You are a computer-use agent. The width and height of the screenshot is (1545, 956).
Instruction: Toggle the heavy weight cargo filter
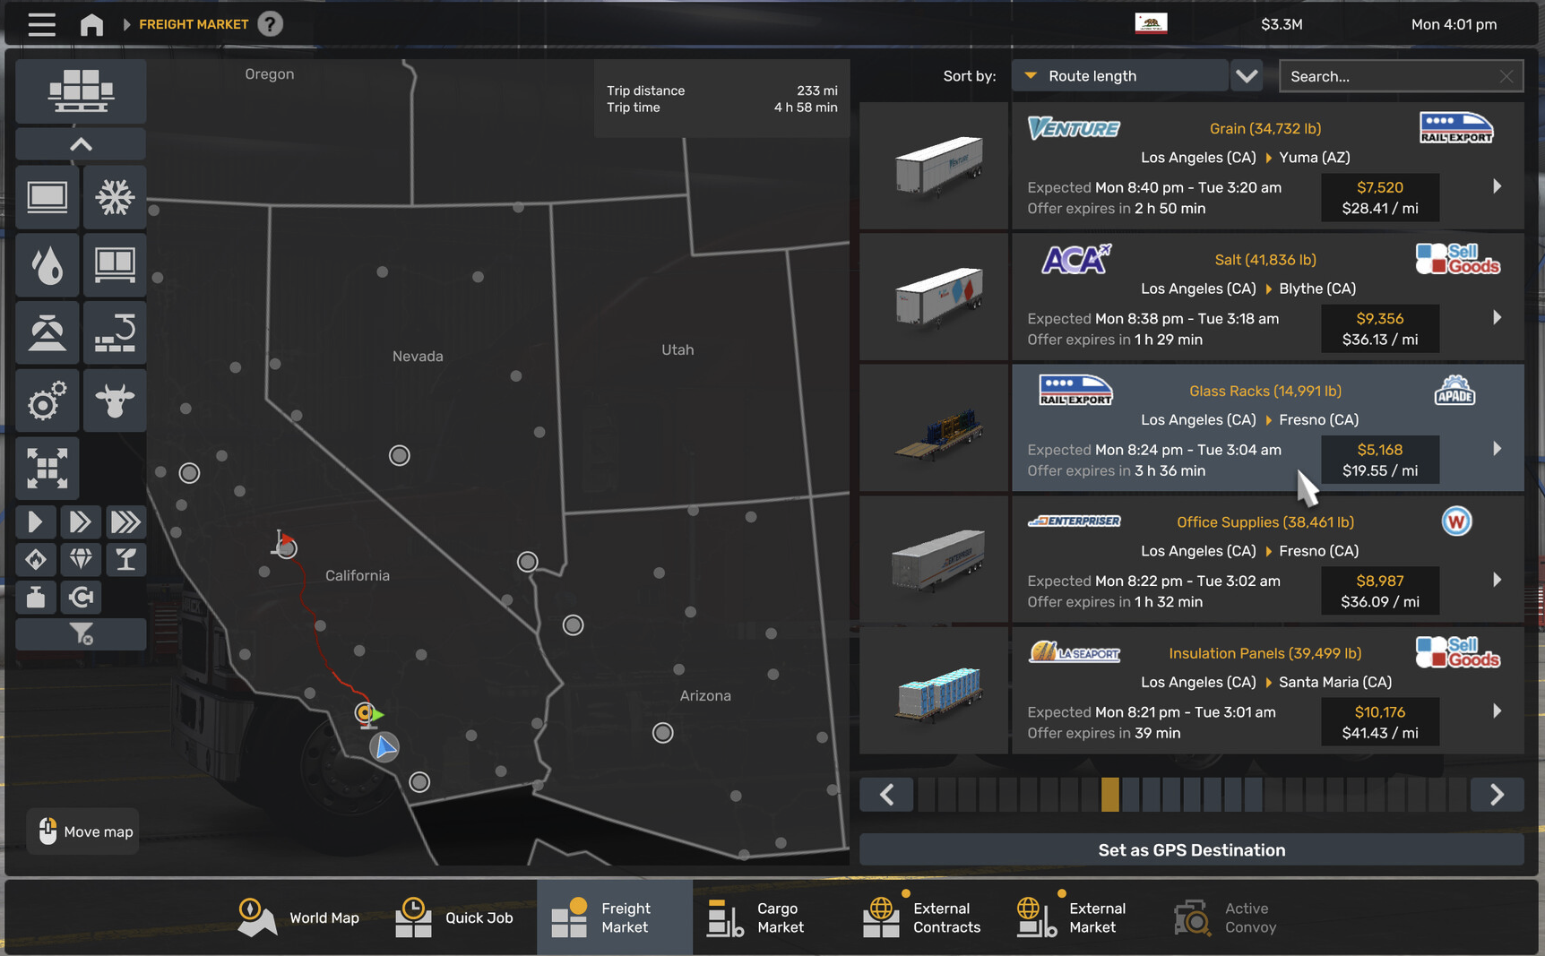[x=36, y=597]
